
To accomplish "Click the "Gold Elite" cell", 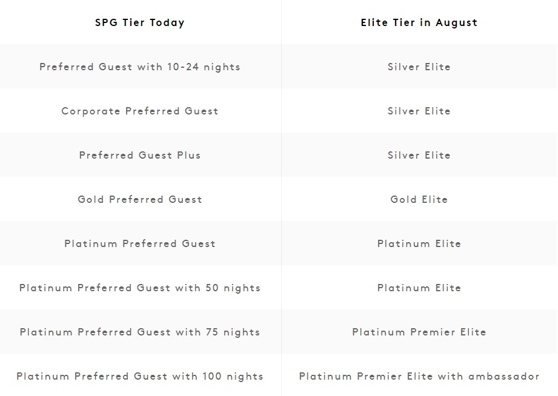I will [419, 200].
